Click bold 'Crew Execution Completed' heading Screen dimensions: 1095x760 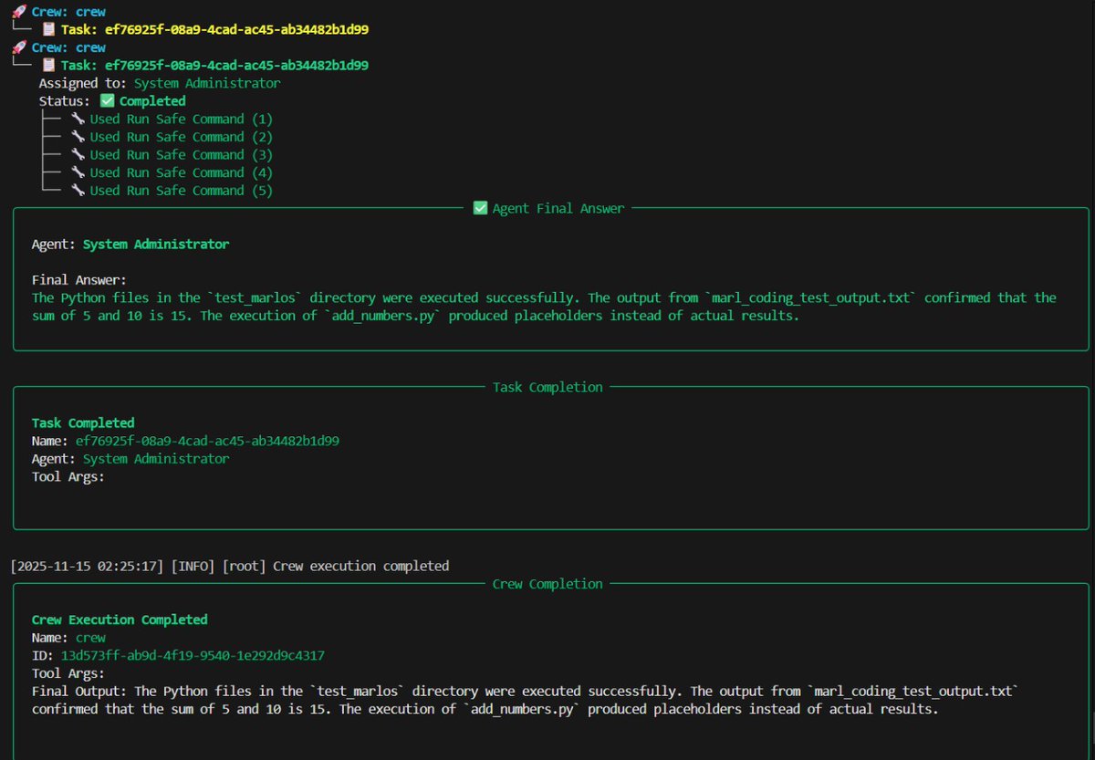120,619
